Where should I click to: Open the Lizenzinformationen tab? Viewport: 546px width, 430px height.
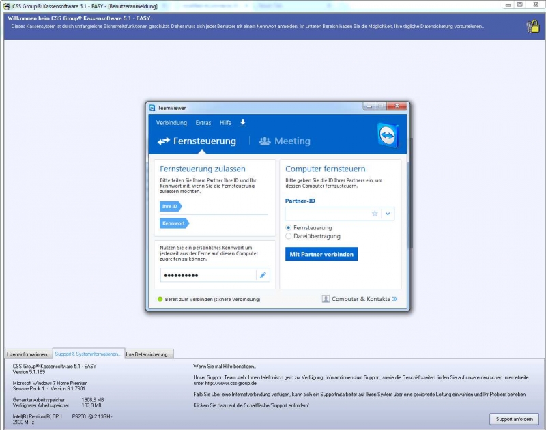29,354
